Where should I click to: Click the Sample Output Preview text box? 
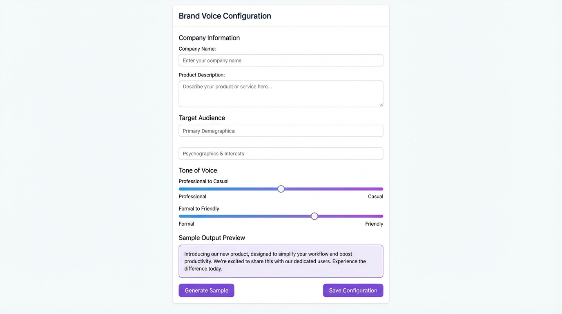(x=281, y=261)
